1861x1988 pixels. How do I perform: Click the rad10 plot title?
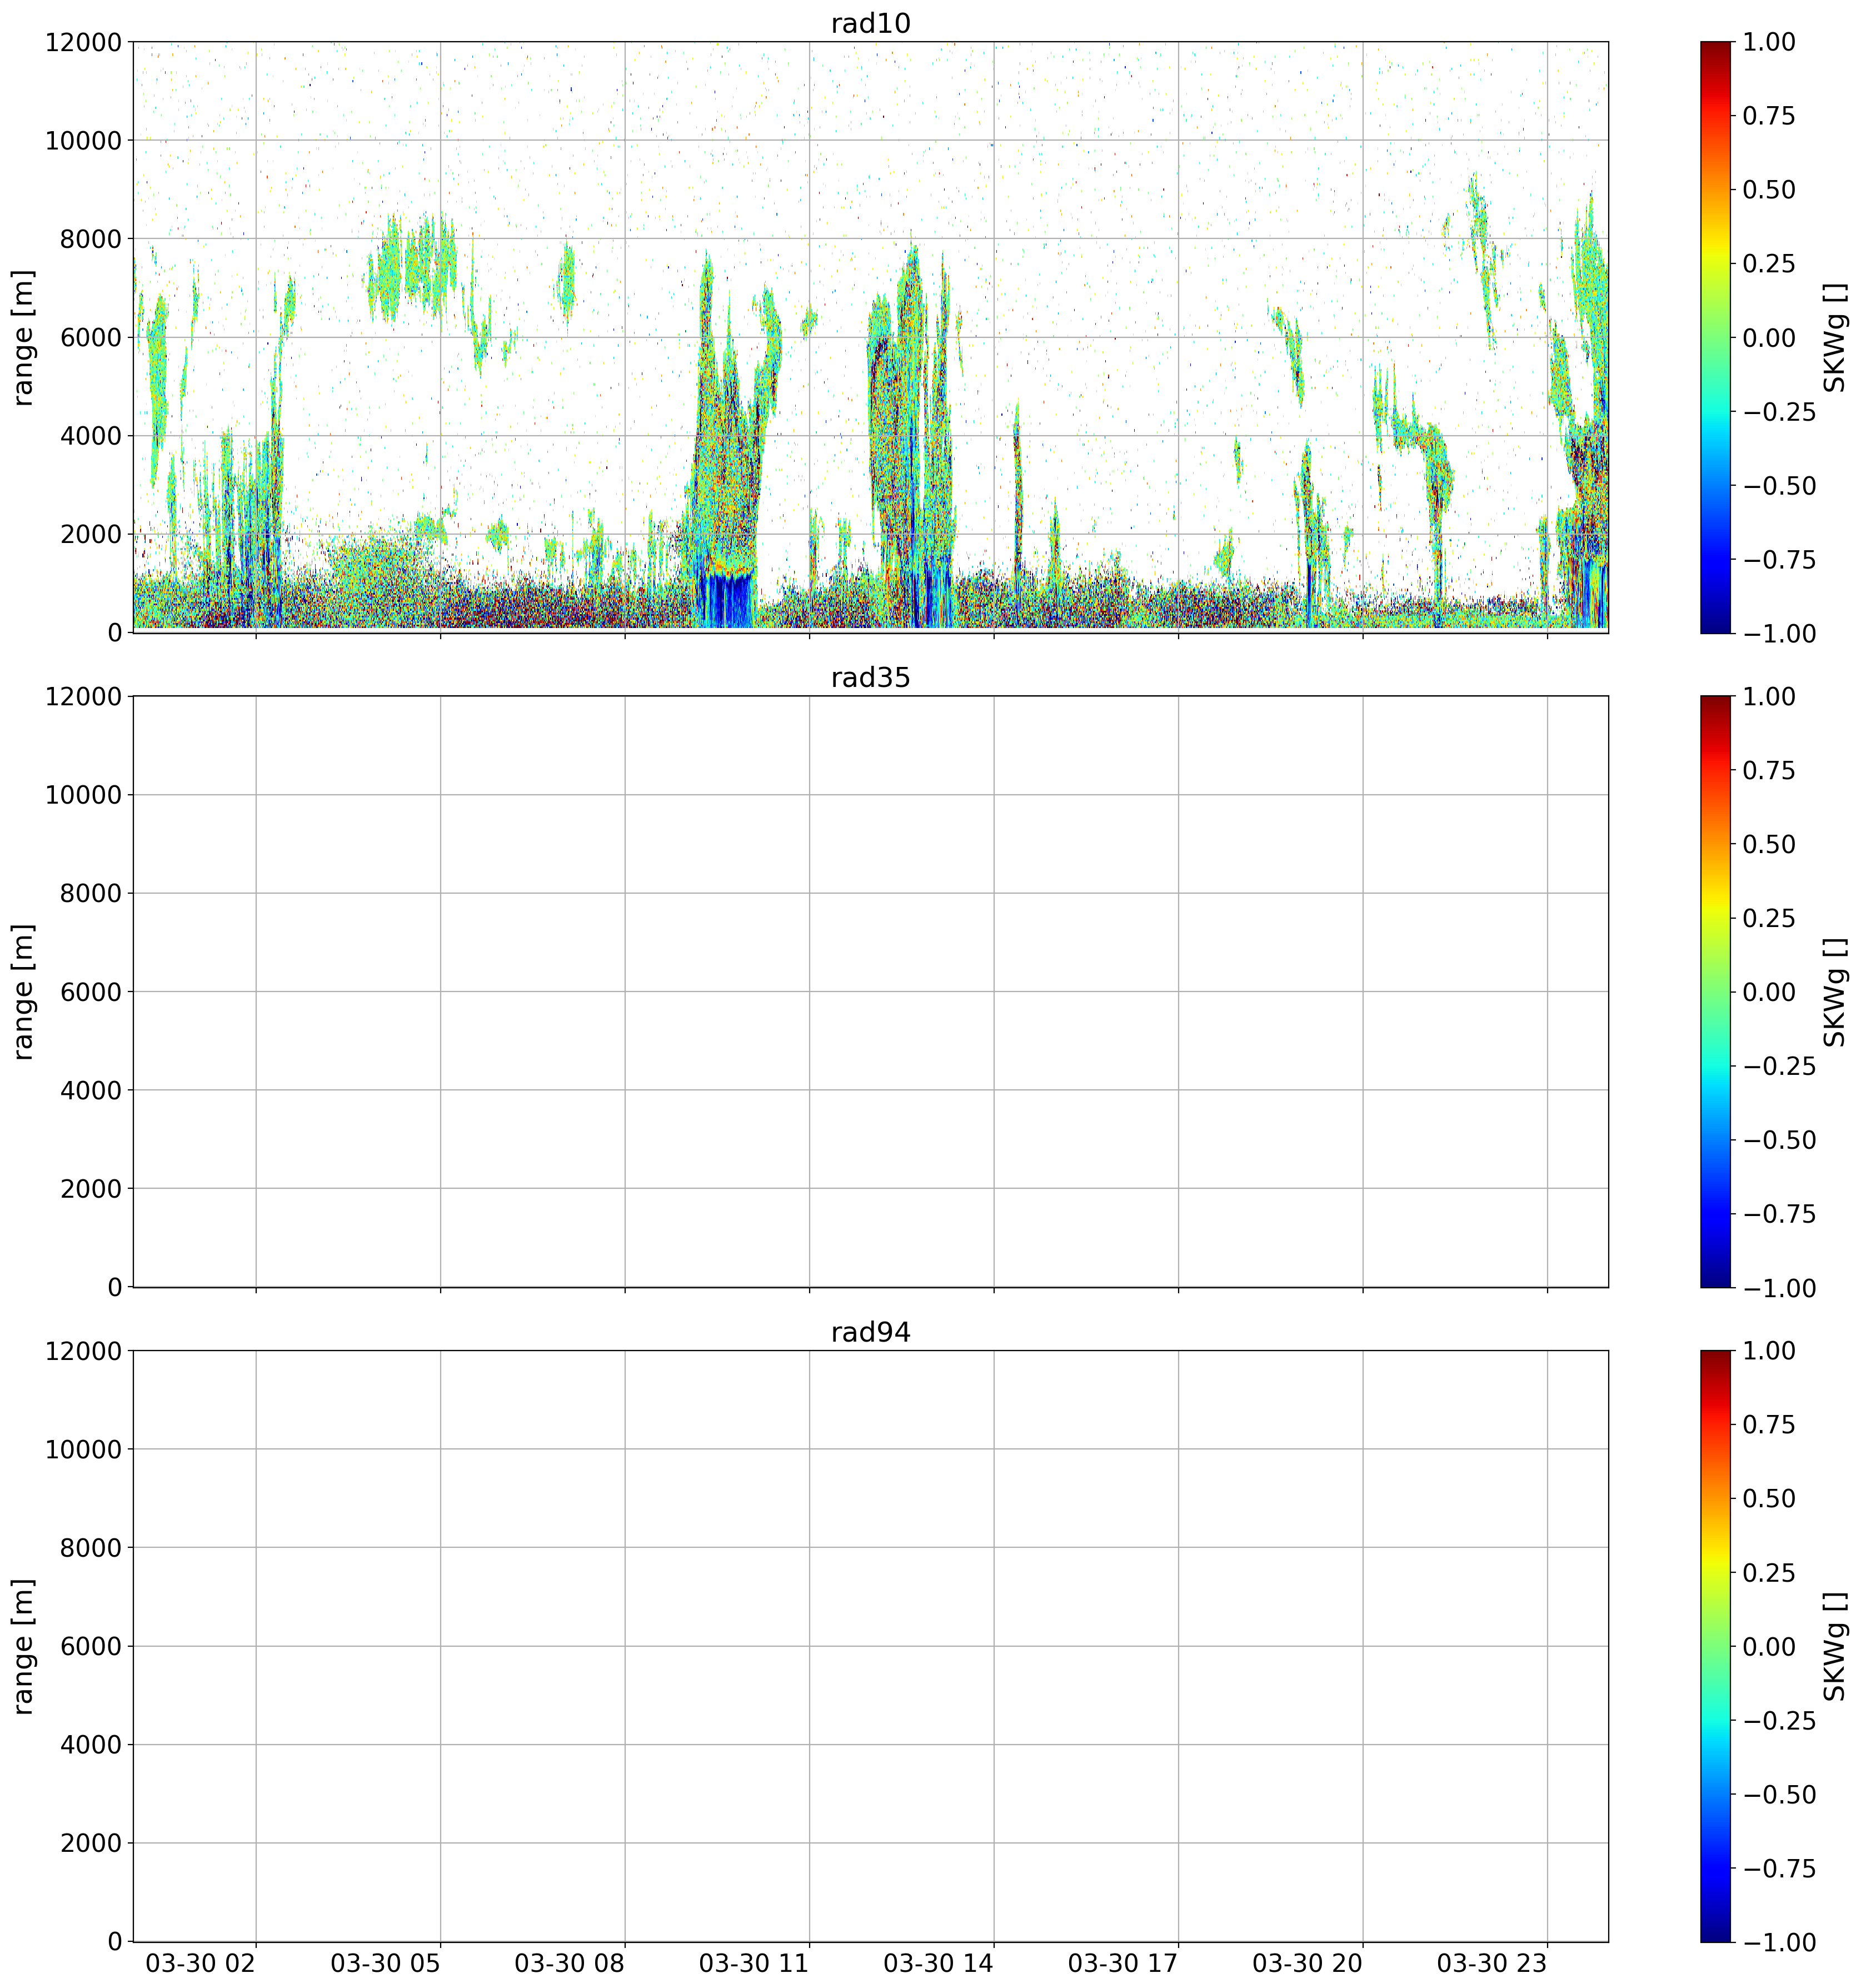[870, 23]
